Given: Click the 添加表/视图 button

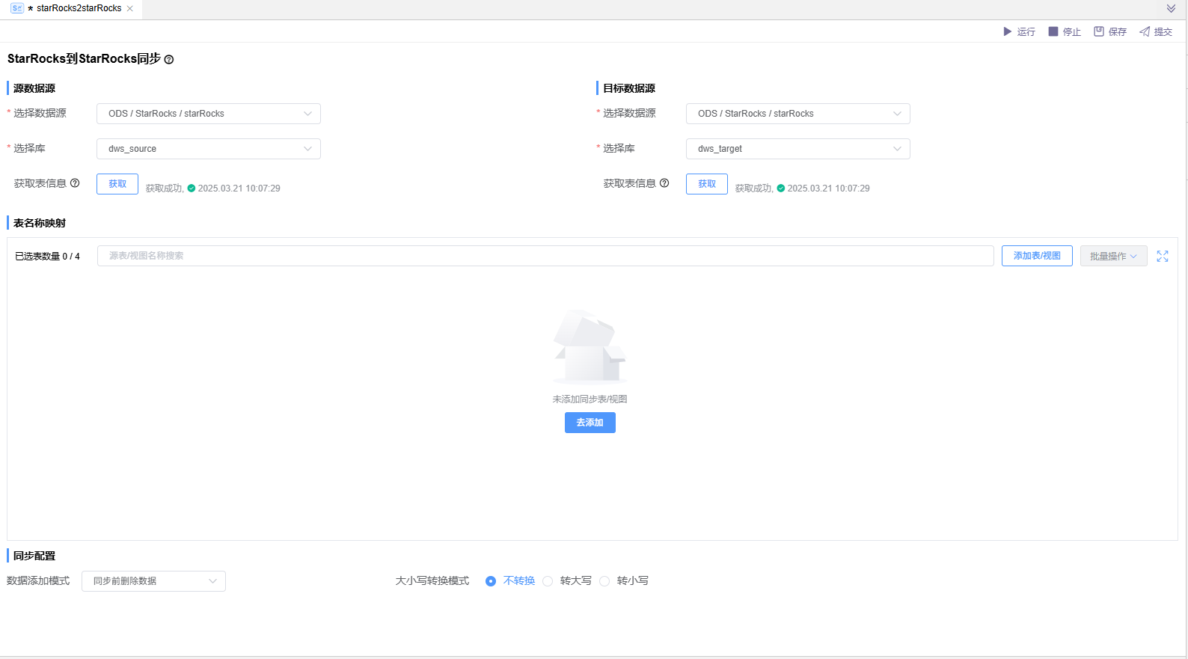Looking at the screenshot, I should click(1037, 256).
